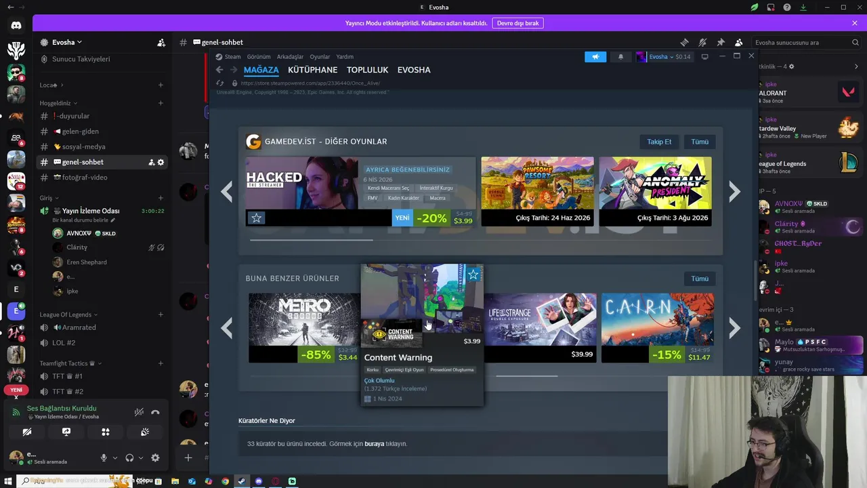
Task: Click the 'buraya' curator link
Action: point(374,444)
